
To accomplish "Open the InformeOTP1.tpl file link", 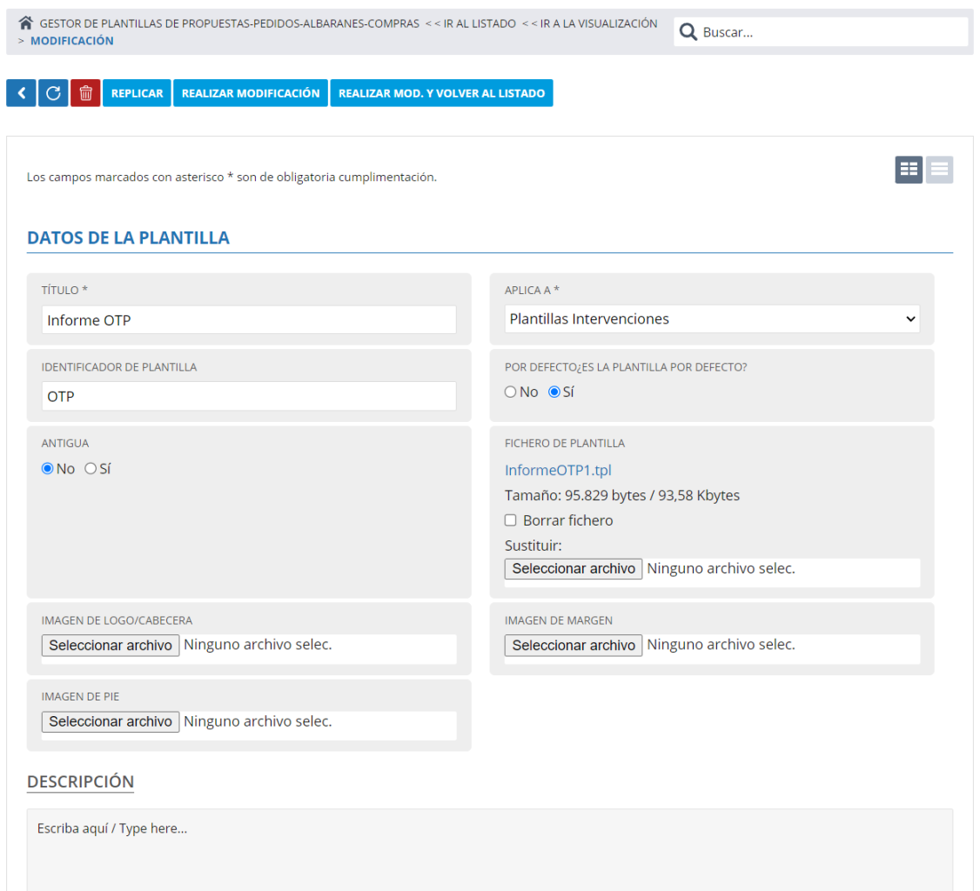I will tap(558, 470).
